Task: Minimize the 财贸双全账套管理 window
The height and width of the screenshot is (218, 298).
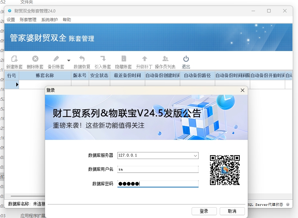Action: click(x=253, y=11)
